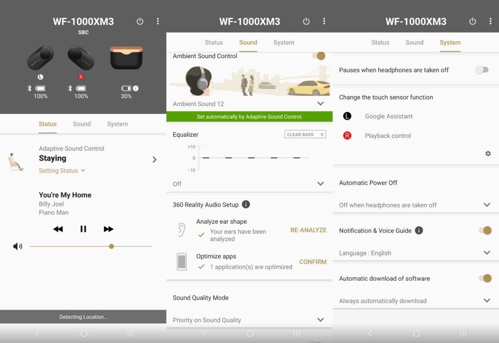Viewport: 499px width, 343px height.
Task: Tap the song title You're My Home
Action: coord(65,195)
